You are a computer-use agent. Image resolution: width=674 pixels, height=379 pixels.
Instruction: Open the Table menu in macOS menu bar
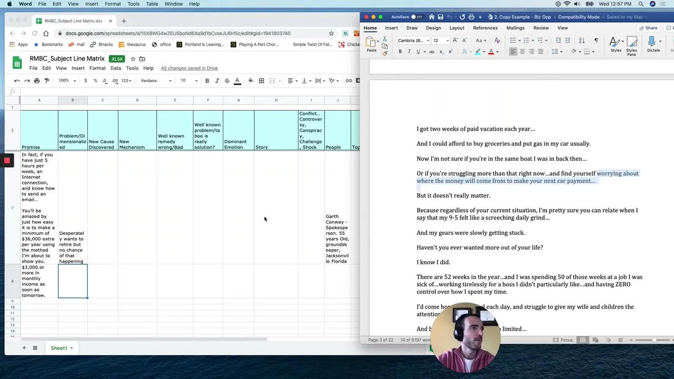[x=152, y=4]
